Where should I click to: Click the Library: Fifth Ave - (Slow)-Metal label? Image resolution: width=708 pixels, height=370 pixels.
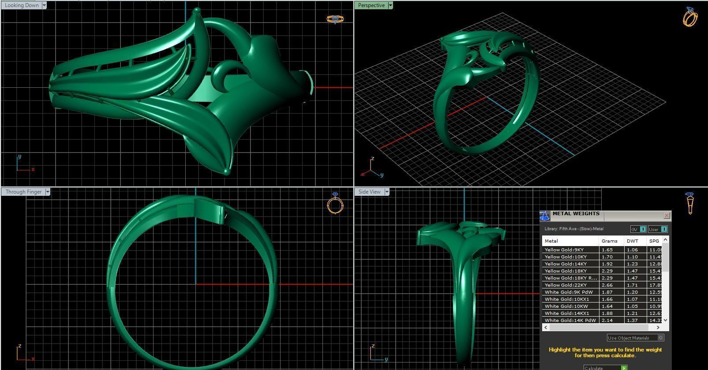point(574,229)
